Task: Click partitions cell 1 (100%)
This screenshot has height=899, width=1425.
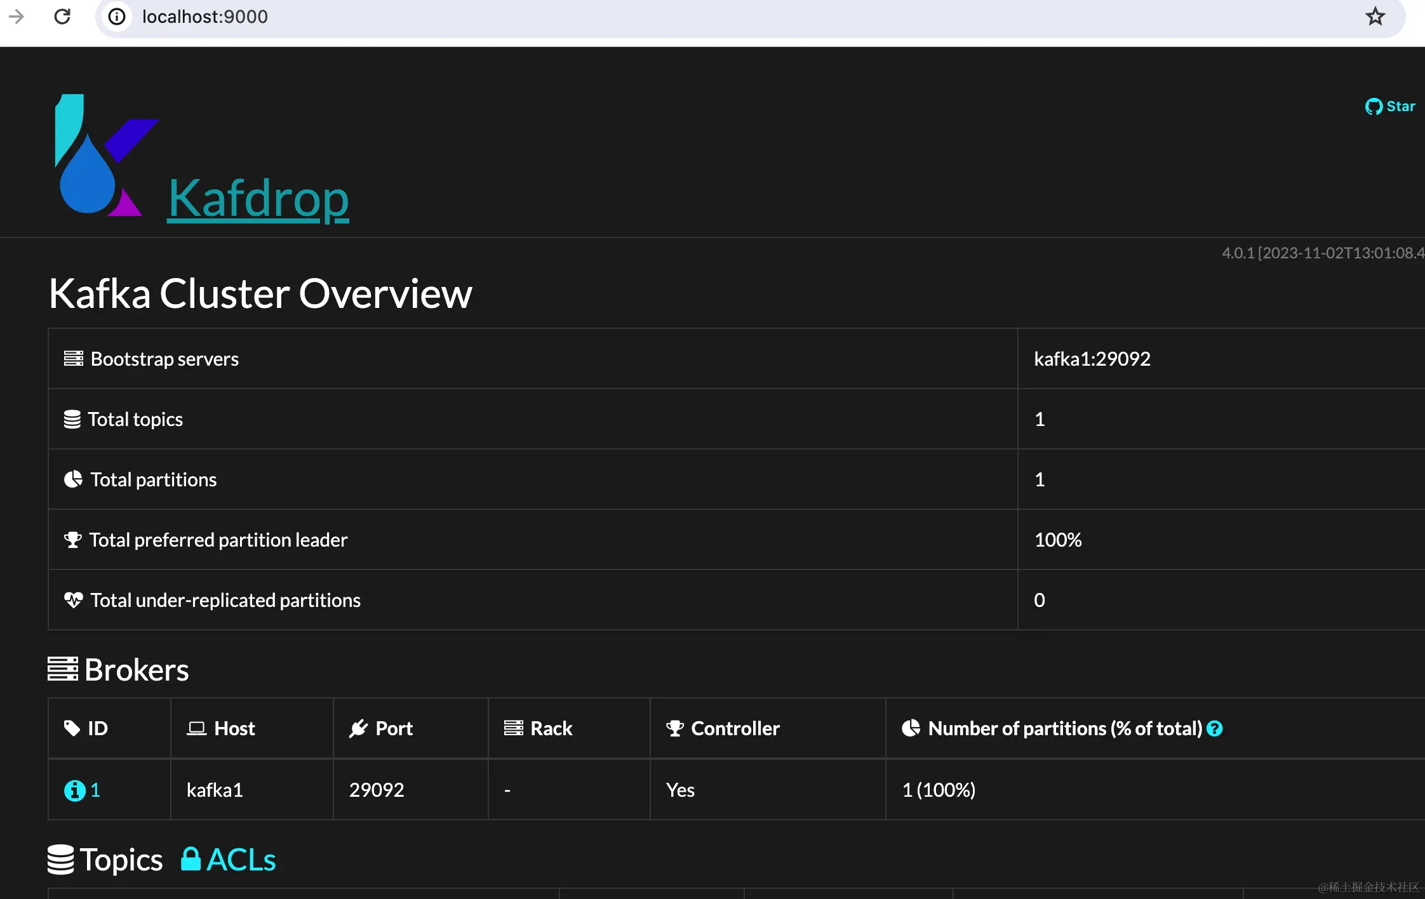Action: pyautogui.click(x=939, y=790)
